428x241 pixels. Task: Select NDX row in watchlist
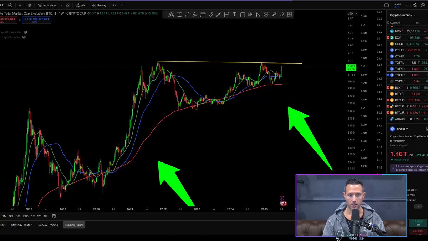(x=407, y=31)
